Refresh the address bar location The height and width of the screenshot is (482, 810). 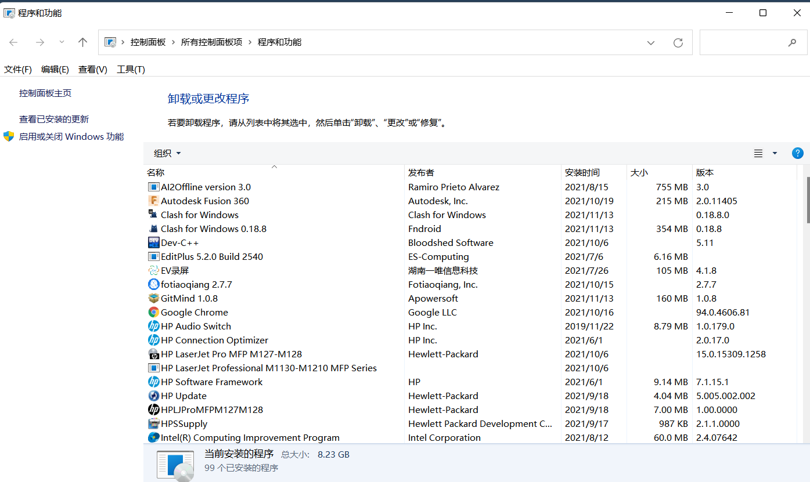click(678, 42)
